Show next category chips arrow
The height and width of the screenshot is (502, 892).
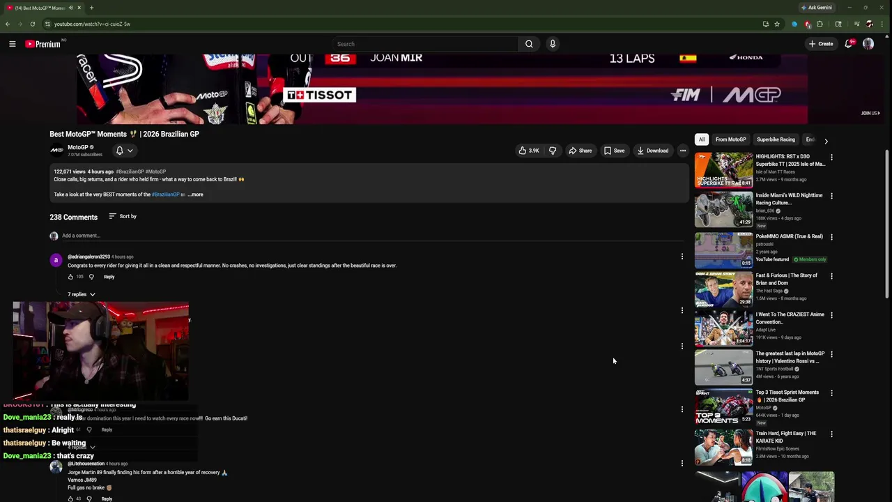826,141
